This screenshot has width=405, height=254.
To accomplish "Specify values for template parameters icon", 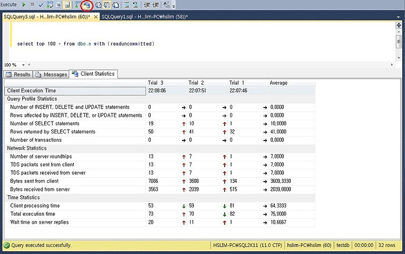I will click(167, 5).
